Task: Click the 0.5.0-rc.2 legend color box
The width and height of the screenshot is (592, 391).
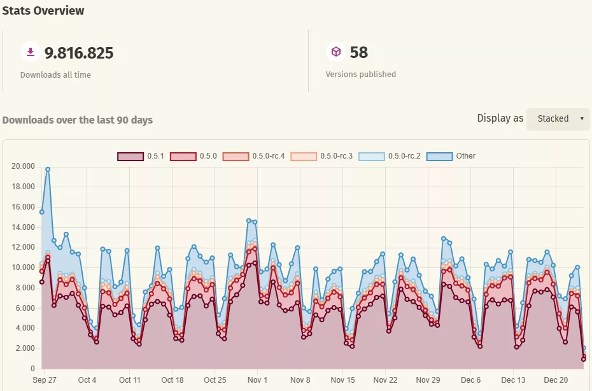Action: pos(372,156)
